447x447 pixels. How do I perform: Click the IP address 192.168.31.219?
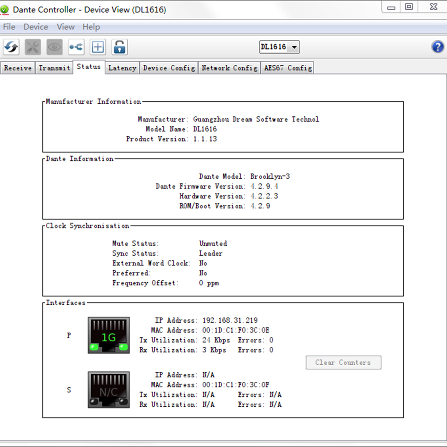tap(230, 320)
